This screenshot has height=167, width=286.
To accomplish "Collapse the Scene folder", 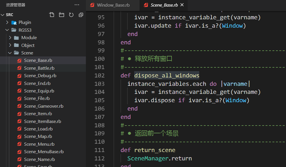I will 10,53.
